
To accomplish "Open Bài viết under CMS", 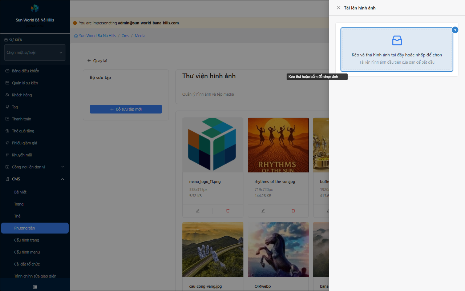I will click(35, 192).
